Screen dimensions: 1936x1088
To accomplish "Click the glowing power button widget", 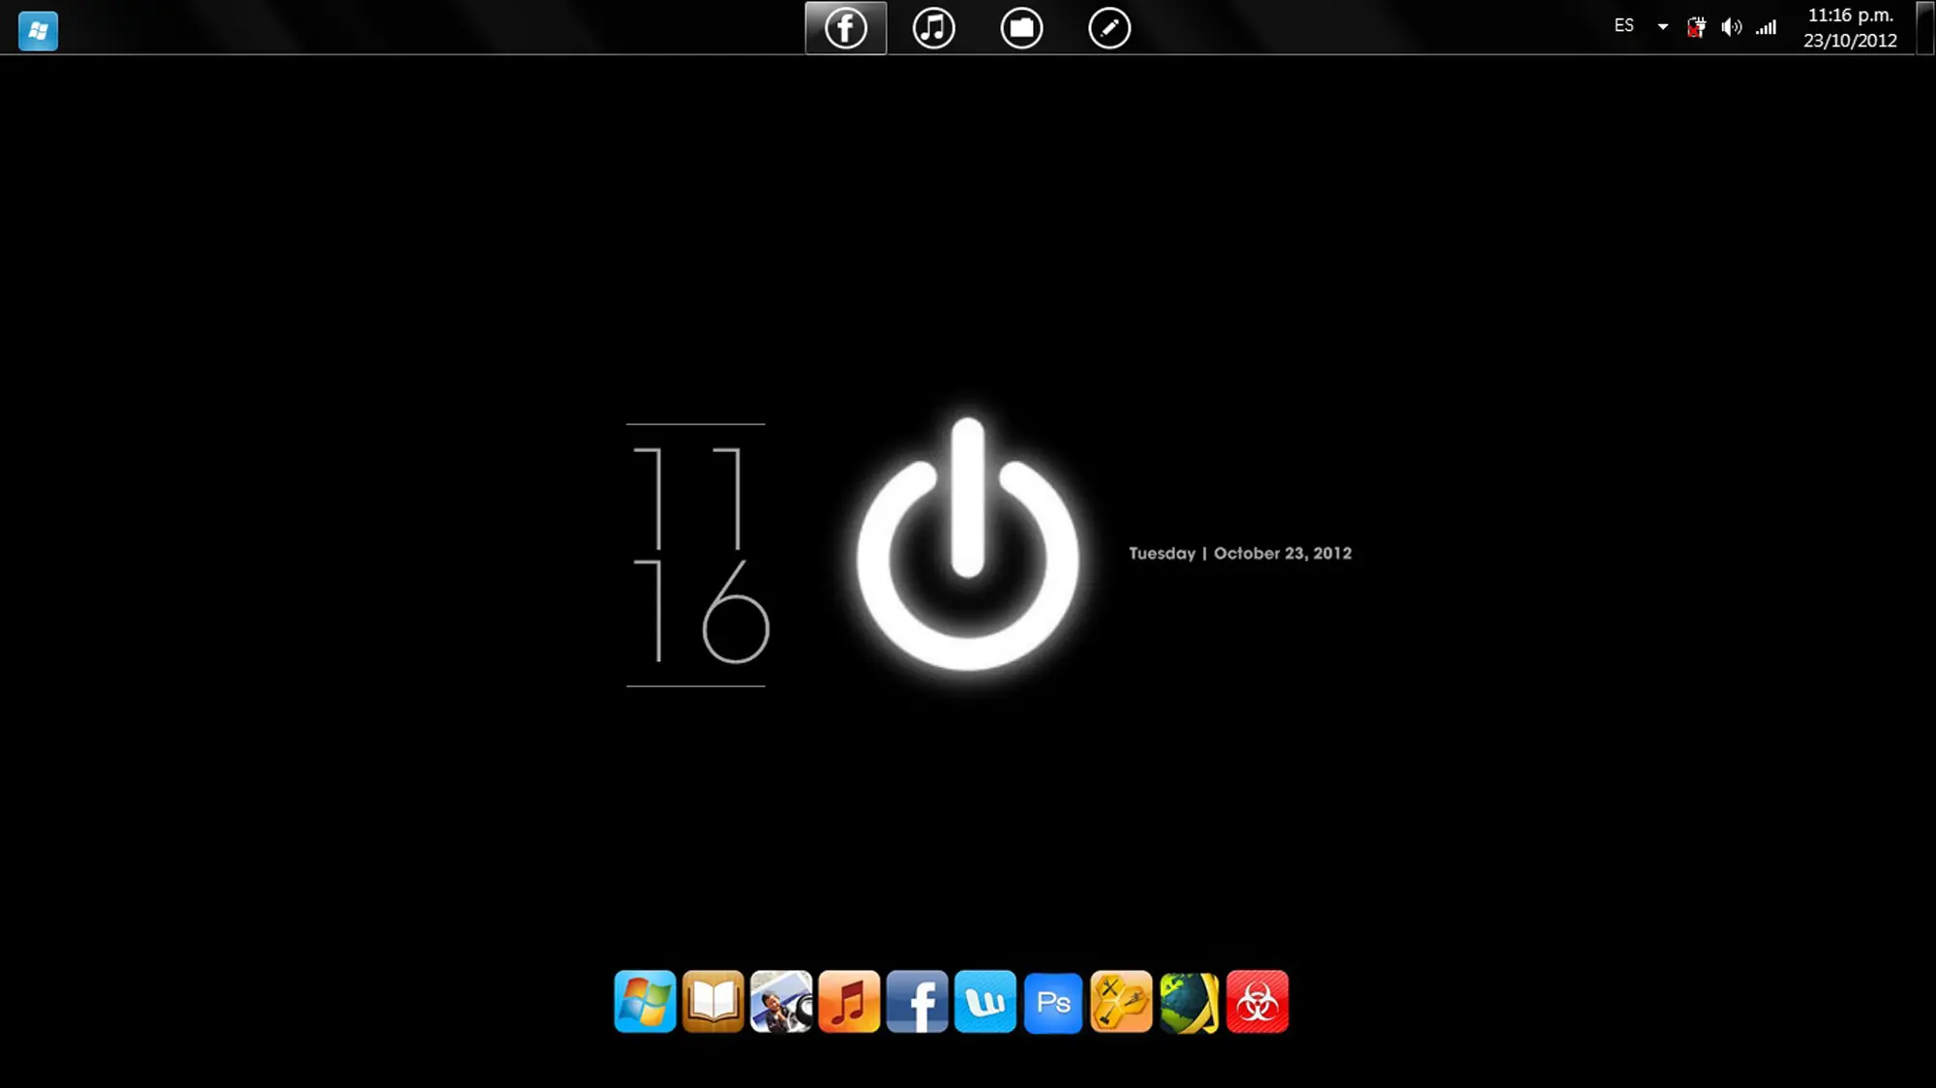I will pos(967,545).
